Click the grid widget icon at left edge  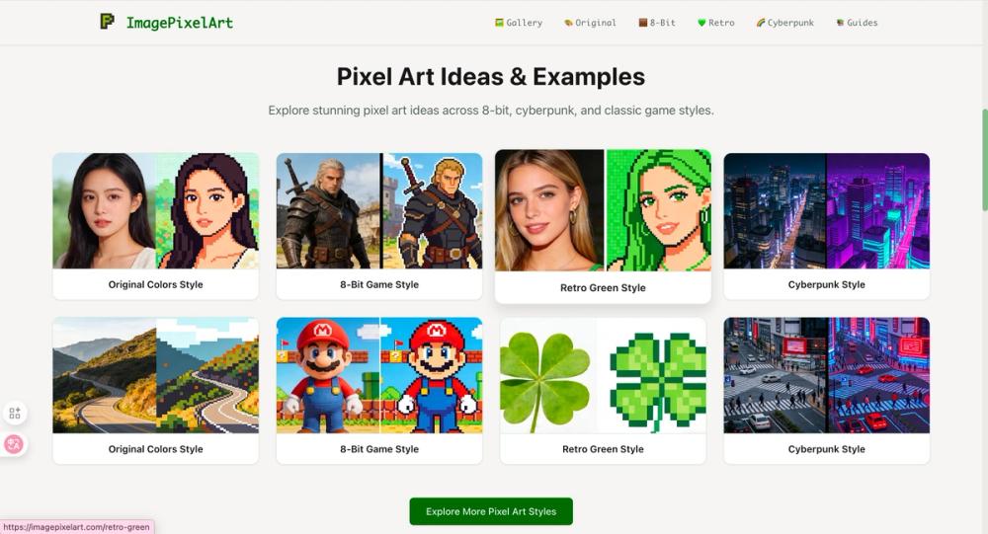point(15,414)
